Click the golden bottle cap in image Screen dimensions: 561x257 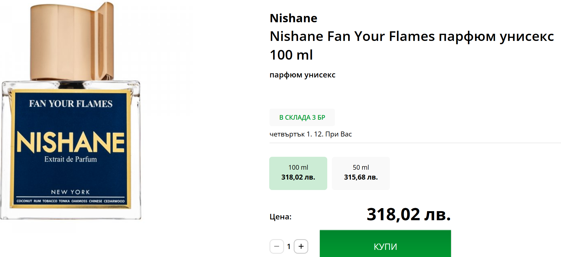(72, 41)
